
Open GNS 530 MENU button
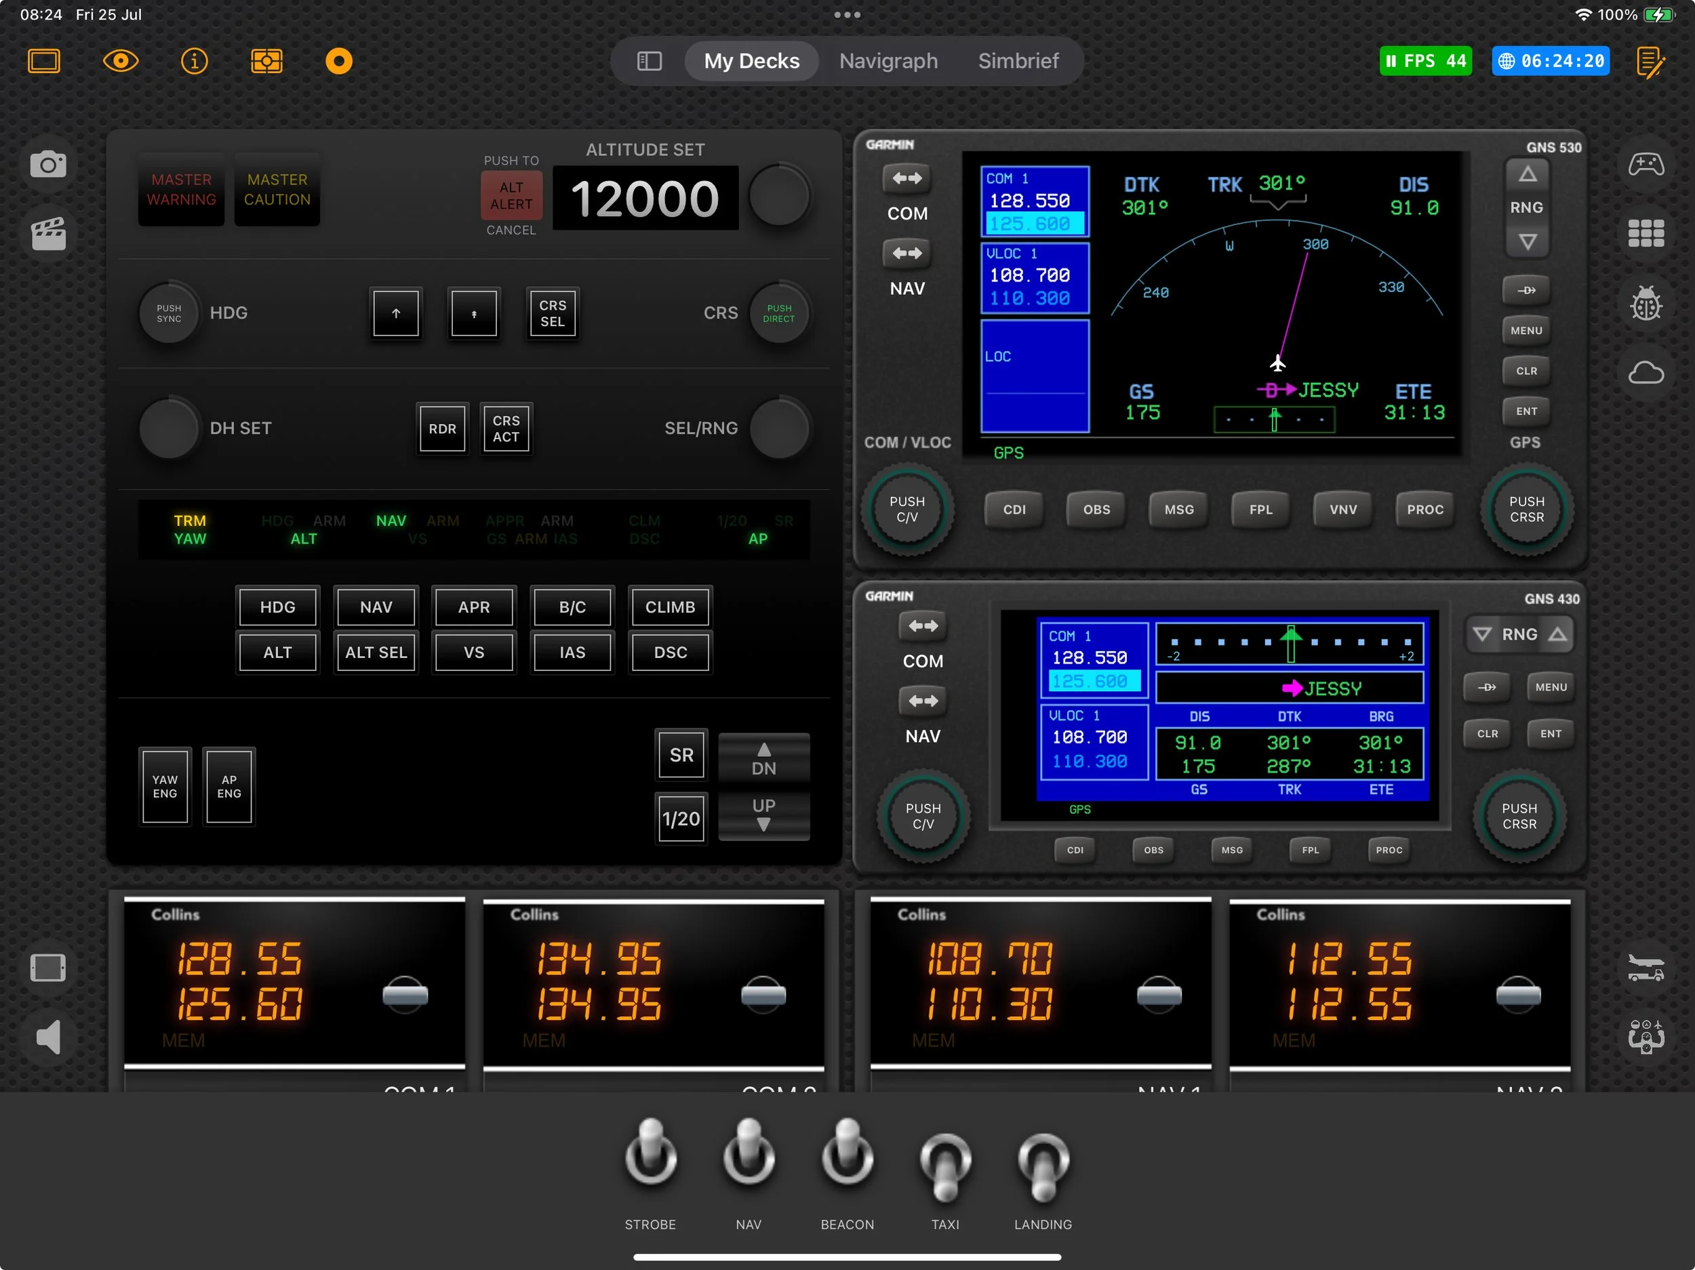1526,331
